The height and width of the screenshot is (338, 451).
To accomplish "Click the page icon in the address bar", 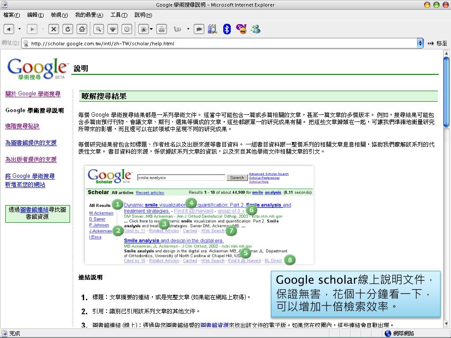I will tap(26, 44).
